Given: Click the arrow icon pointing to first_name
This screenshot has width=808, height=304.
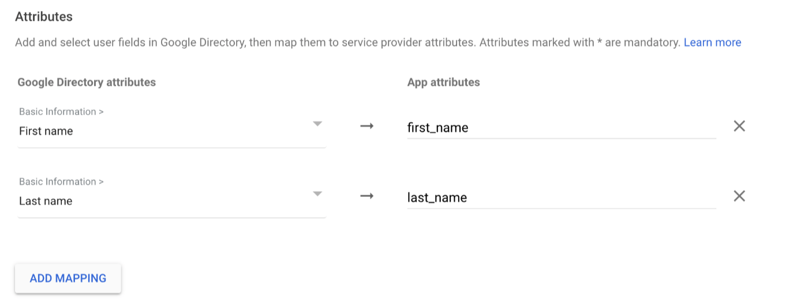Looking at the screenshot, I should 366,126.
